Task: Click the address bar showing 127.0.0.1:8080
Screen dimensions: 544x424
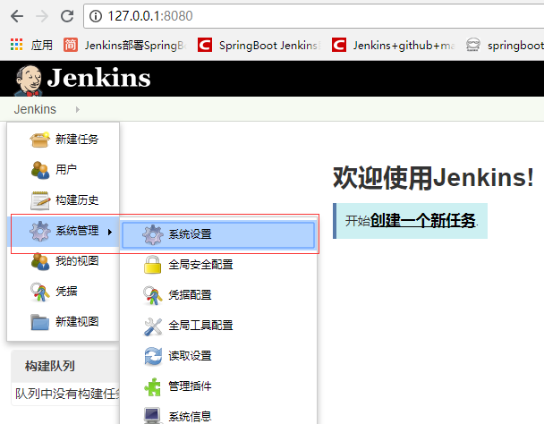Action: point(314,16)
